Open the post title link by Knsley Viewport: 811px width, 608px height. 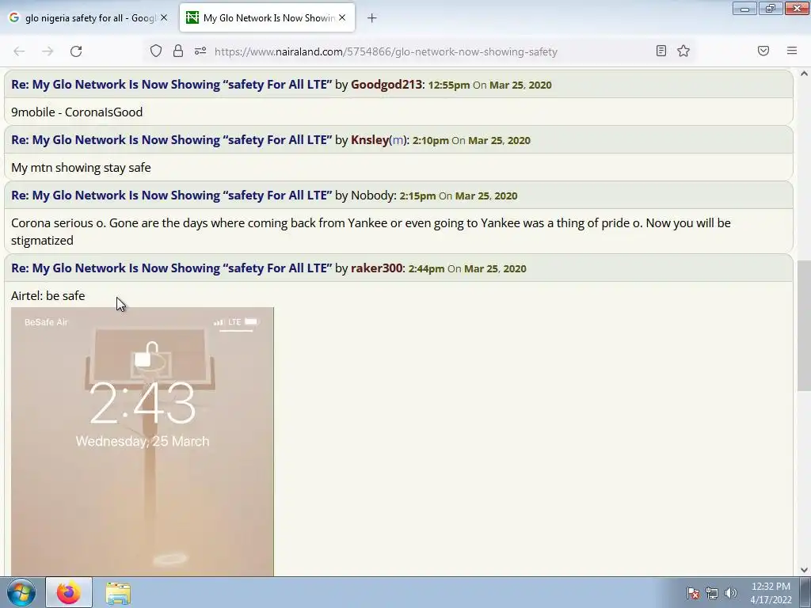coord(171,139)
